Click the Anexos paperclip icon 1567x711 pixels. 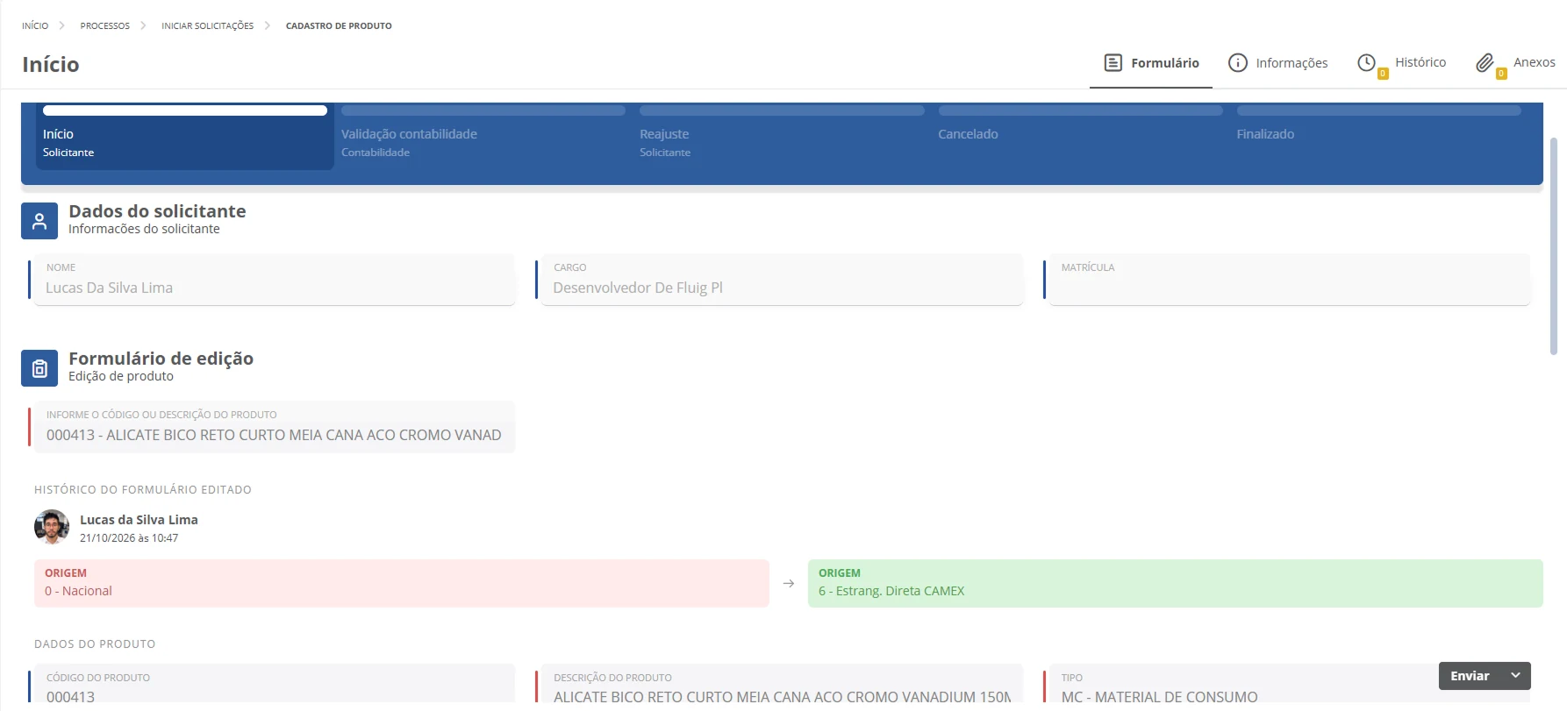coord(1485,62)
